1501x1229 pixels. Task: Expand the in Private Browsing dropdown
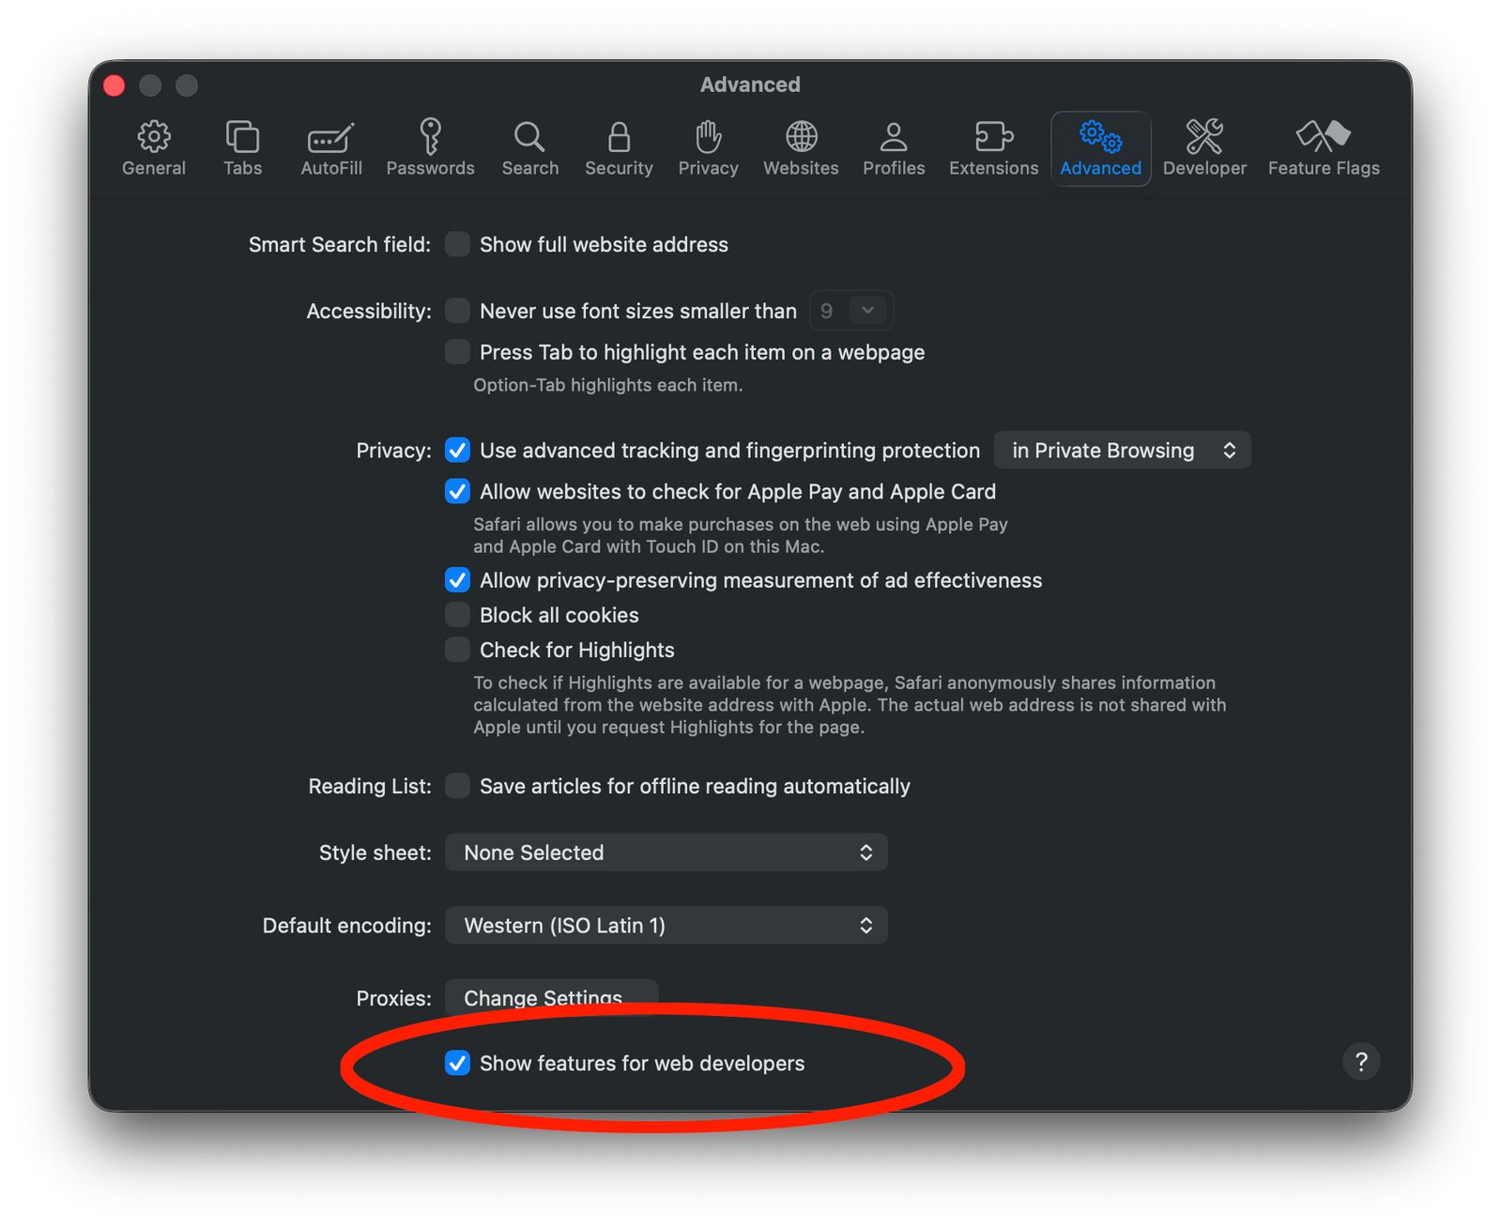pos(1122,451)
